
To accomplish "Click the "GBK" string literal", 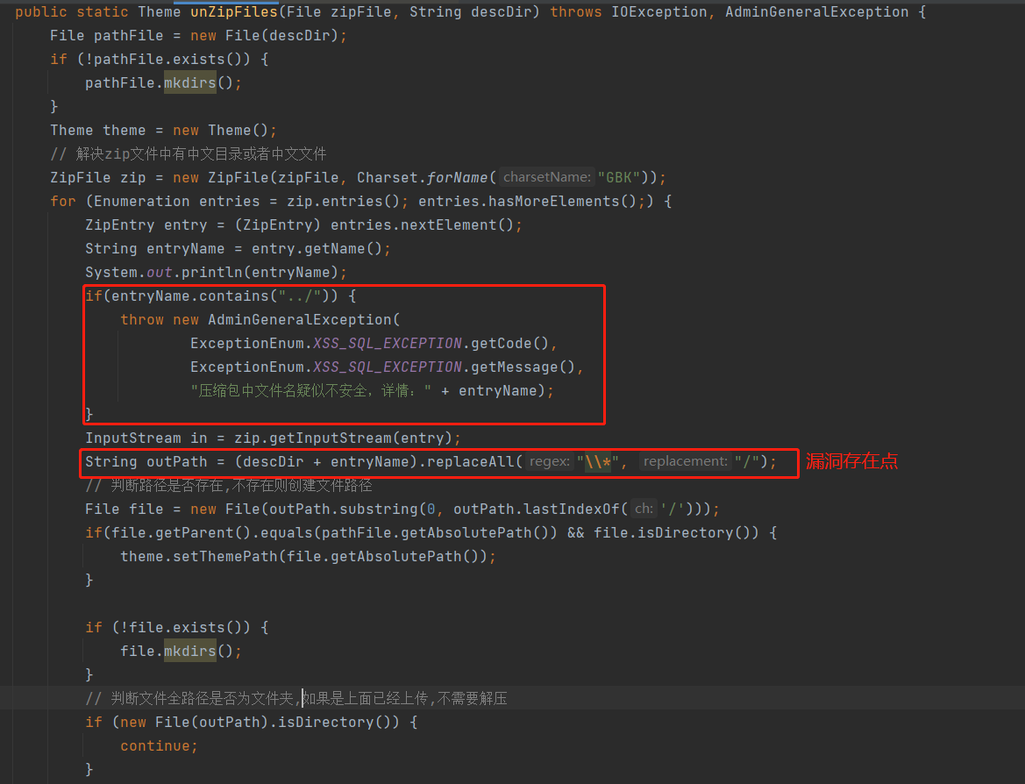I will tap(618, 178).
